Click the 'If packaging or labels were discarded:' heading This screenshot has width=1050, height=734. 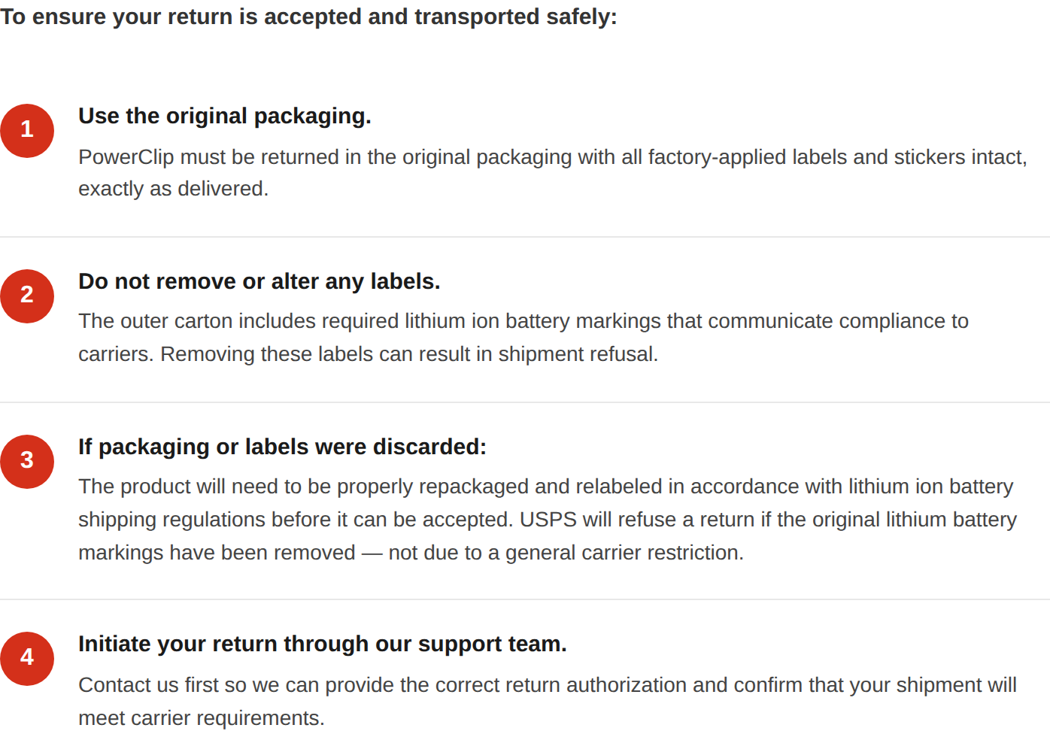coord(282,447)
